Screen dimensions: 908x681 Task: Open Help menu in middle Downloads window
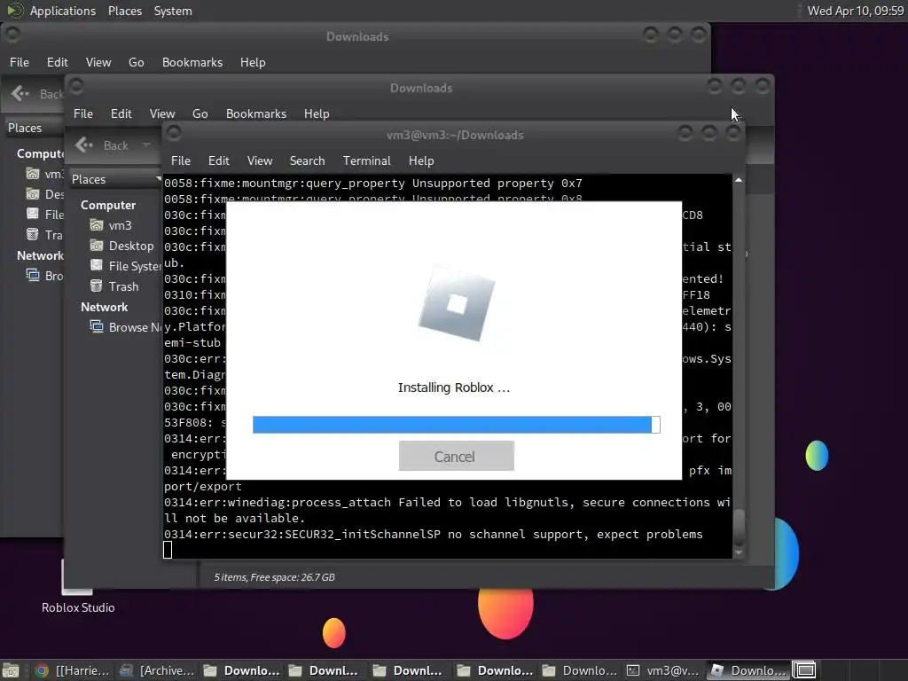(x=317, y=114)
